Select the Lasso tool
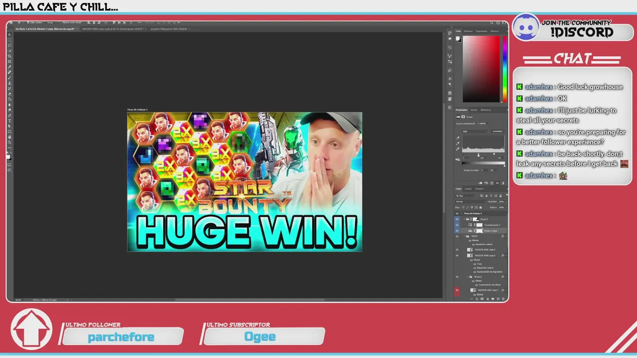Image resolution: width=637 pixels, height=358 pixels. (x=10, y=45)
